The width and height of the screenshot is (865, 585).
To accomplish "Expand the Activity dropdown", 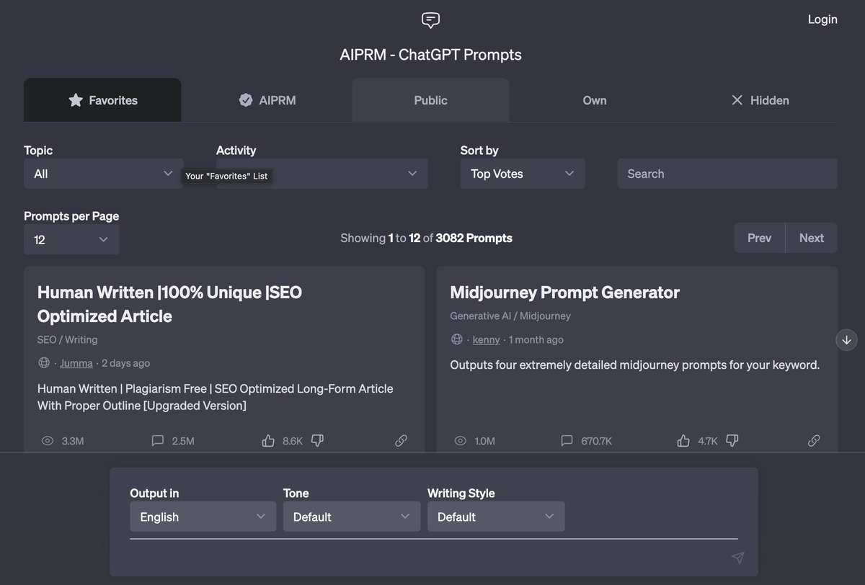I will pyautogui.click(x=322, y=174).
